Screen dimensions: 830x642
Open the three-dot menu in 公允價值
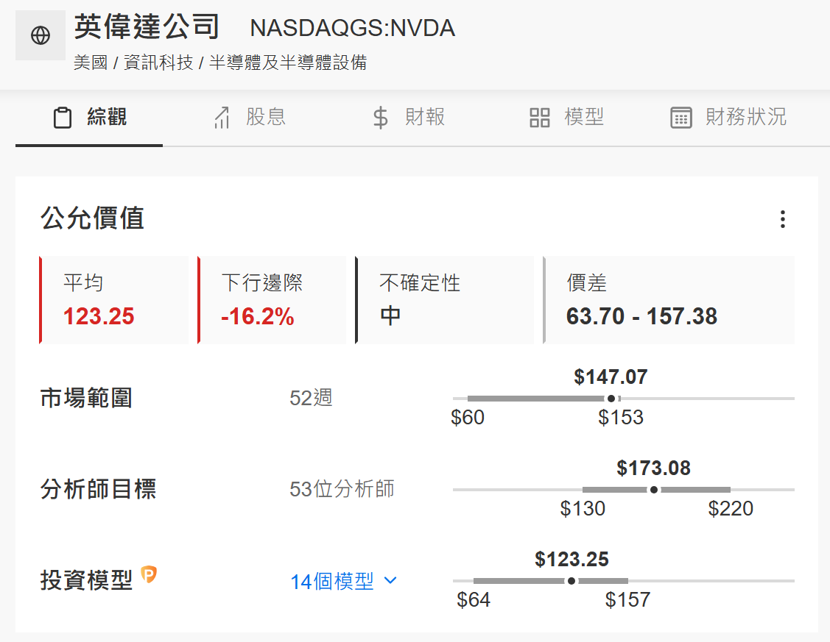(x=782, y=219)
